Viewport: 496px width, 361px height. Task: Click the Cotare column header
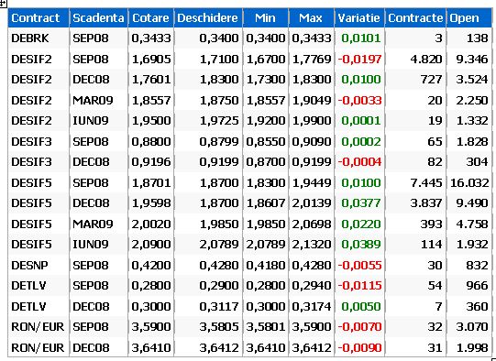click(151, 18)
